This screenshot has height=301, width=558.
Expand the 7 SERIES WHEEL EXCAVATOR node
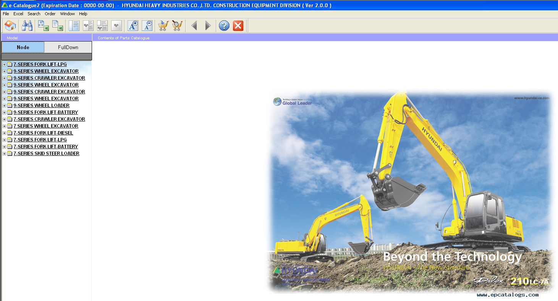[x=5, y=126]
